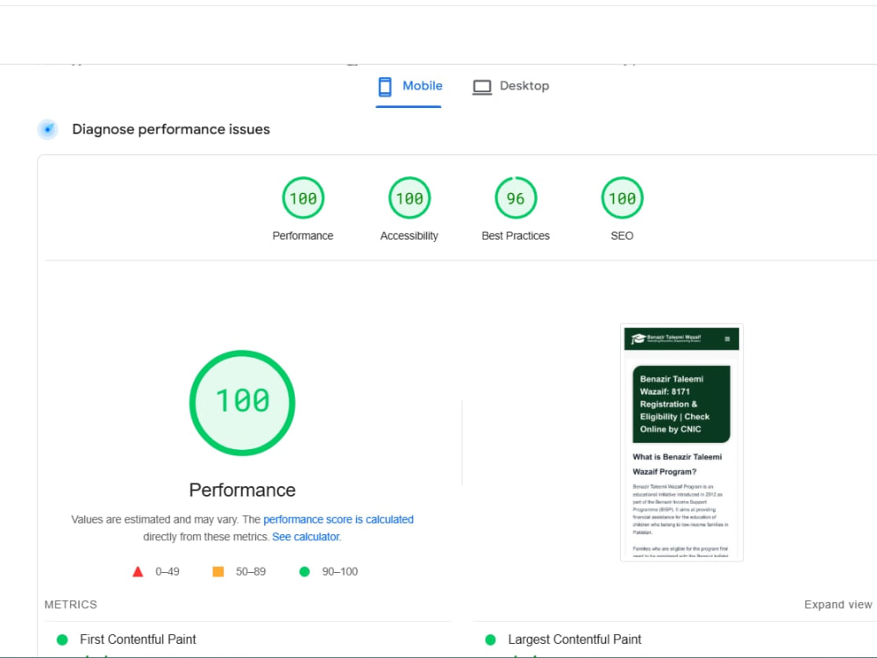Click the hamburger menu icon in thumbnail
This screenshot has height=658, width=877.
(x=727, y=339)
